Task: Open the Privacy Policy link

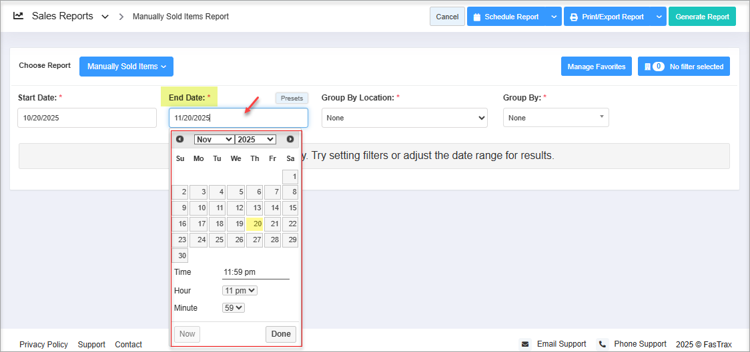Action: click(x=43, y=345)
